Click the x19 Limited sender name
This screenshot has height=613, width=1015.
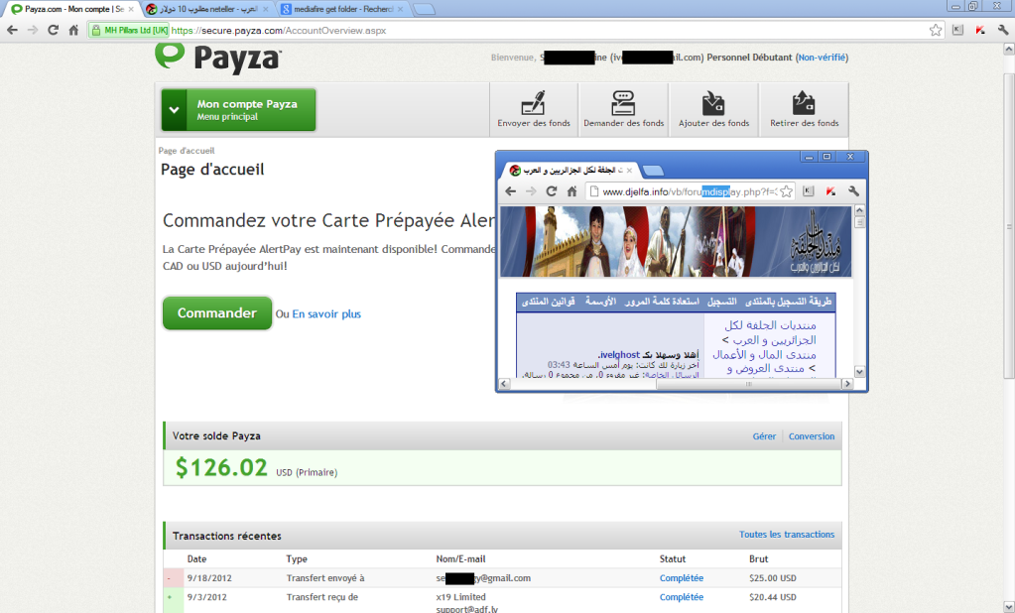click(461, 597)
